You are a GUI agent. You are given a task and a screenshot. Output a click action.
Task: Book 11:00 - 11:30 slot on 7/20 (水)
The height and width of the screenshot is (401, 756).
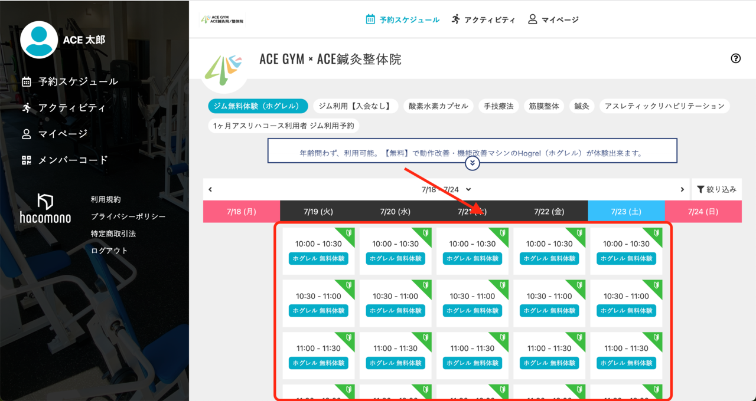396,356
